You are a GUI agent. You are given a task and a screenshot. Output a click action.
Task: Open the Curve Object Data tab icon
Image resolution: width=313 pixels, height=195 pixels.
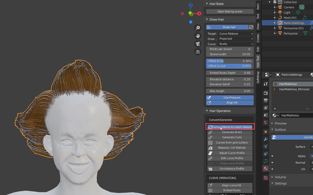[266, 161]
